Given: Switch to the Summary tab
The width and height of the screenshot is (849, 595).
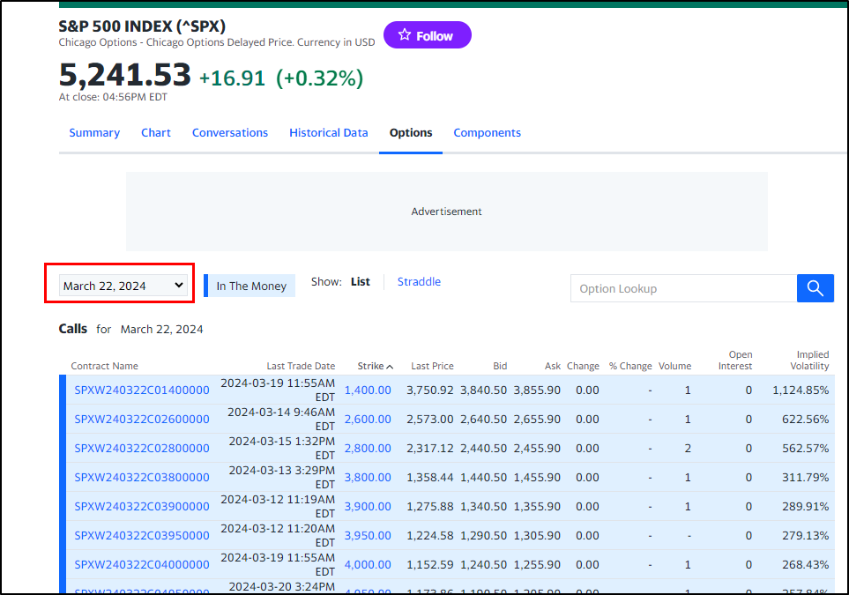Looking at the screenshot, I should pyautogui.click(x=94, y=132).
